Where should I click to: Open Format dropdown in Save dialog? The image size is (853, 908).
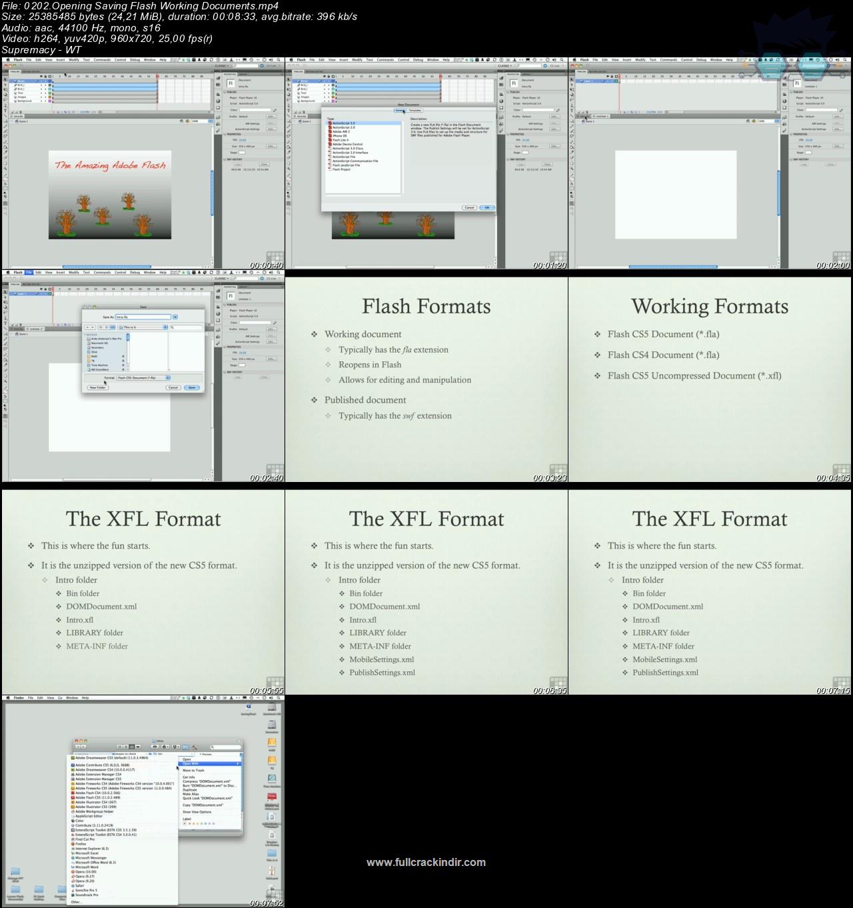click(143, 378)
